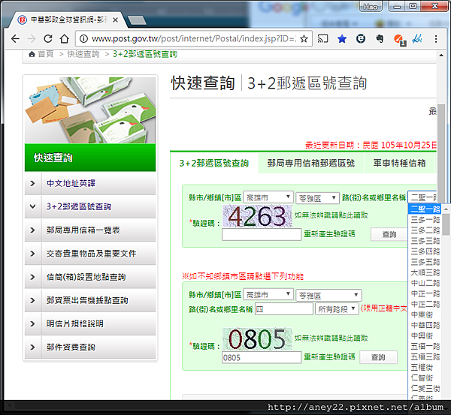
Task: Click the browser forward arrow
Action: click(x=32, y=38)
